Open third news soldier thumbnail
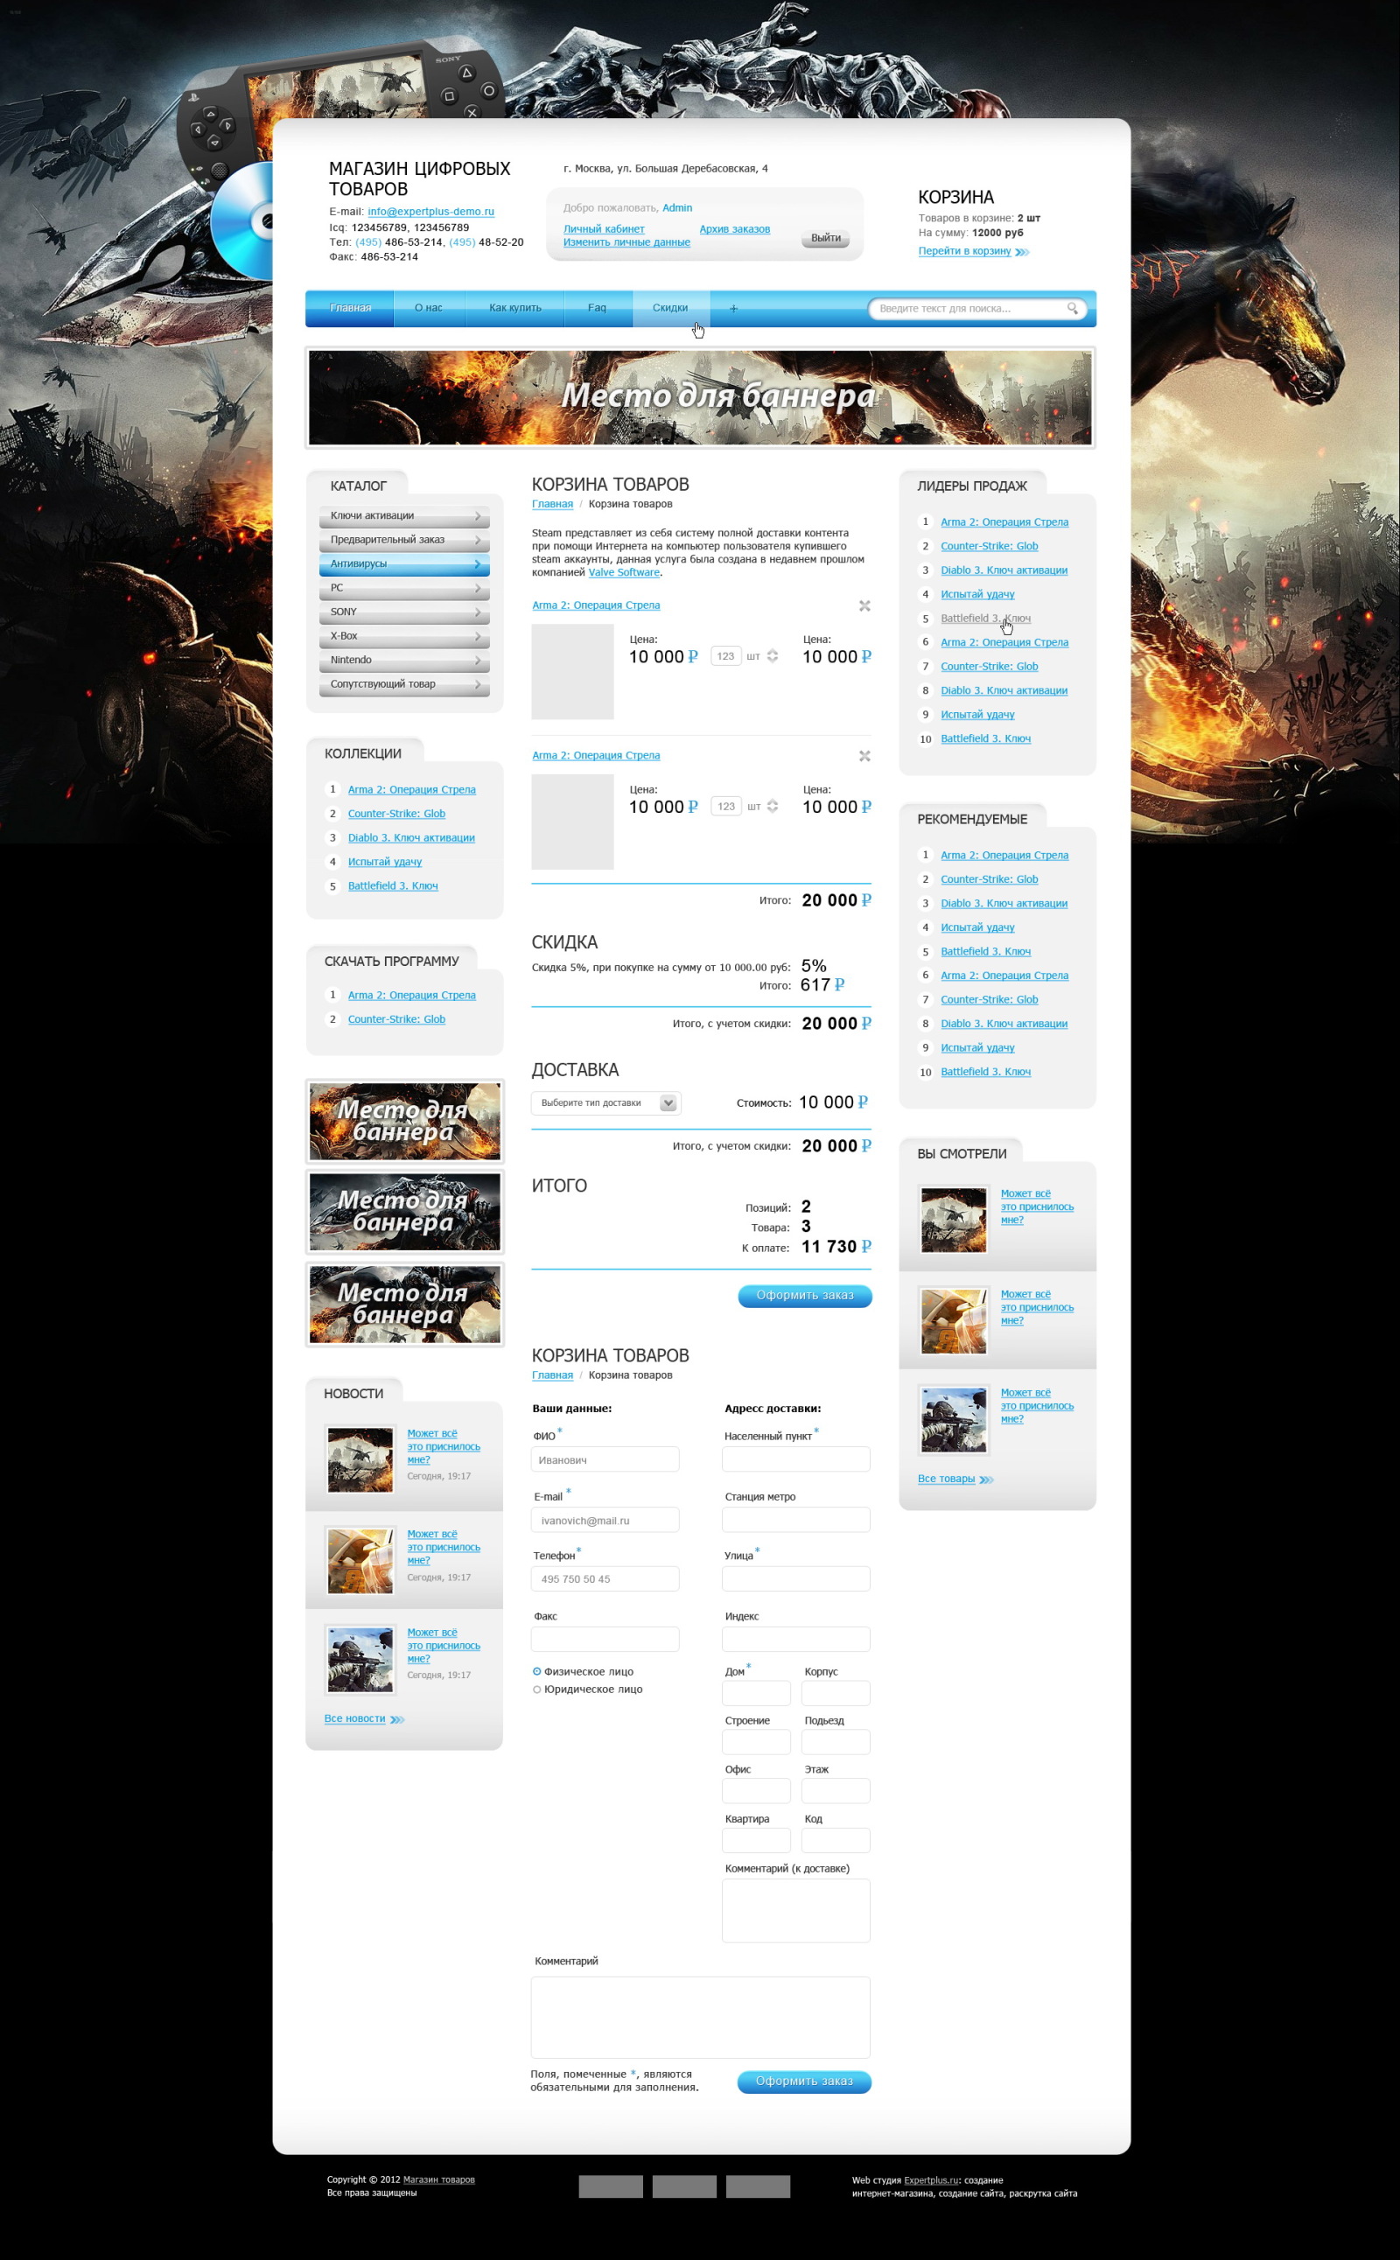 360,1660
